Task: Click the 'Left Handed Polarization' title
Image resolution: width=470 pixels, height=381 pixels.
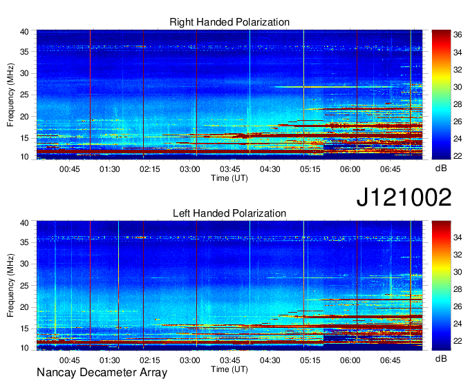Action: pyautogui.click(x=229, y=213)
